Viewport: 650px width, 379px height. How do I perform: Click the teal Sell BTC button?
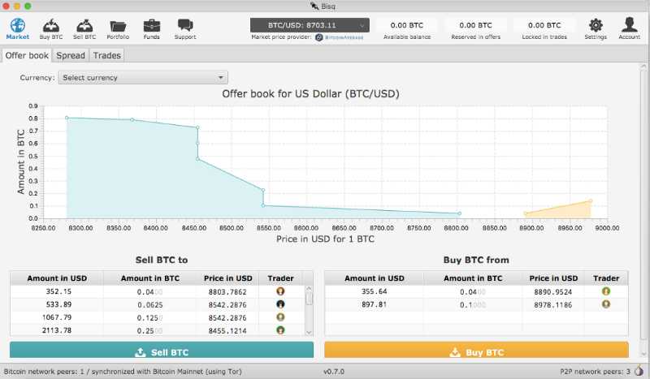pyautogui.click(x=162, y=350)
